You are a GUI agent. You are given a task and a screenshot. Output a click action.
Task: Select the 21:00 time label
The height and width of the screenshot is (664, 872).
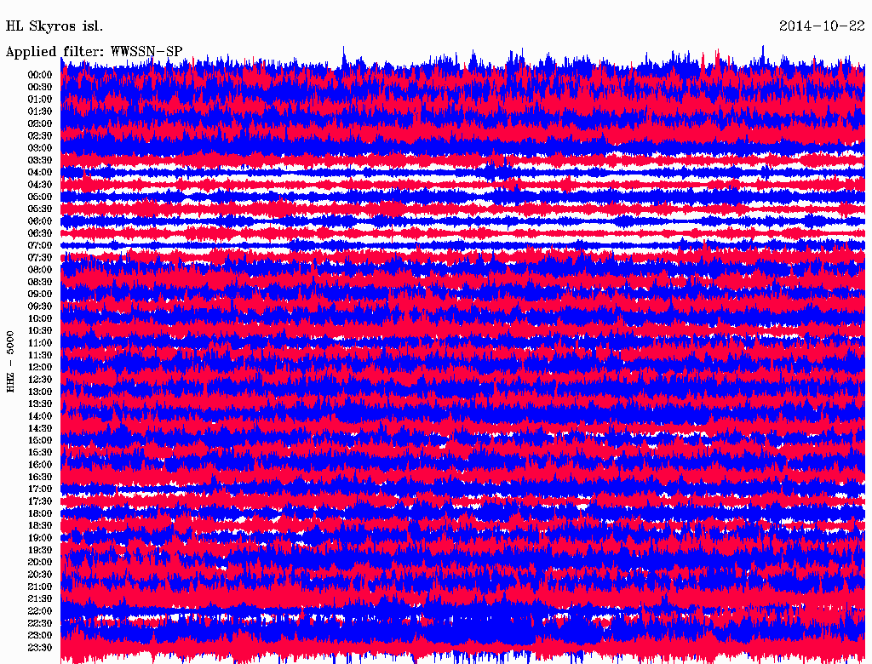pos(39,587)
